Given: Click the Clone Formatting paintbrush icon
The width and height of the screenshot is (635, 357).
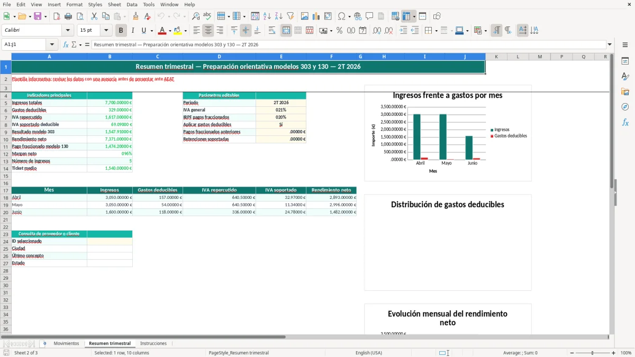Looking at the screenshot, I should [x=135, y=16].
